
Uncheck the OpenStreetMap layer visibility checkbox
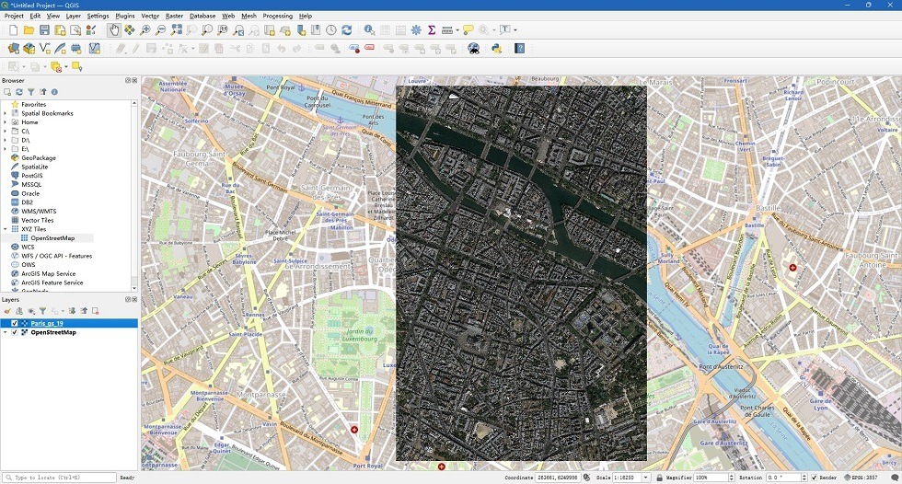tap(15, 332)
